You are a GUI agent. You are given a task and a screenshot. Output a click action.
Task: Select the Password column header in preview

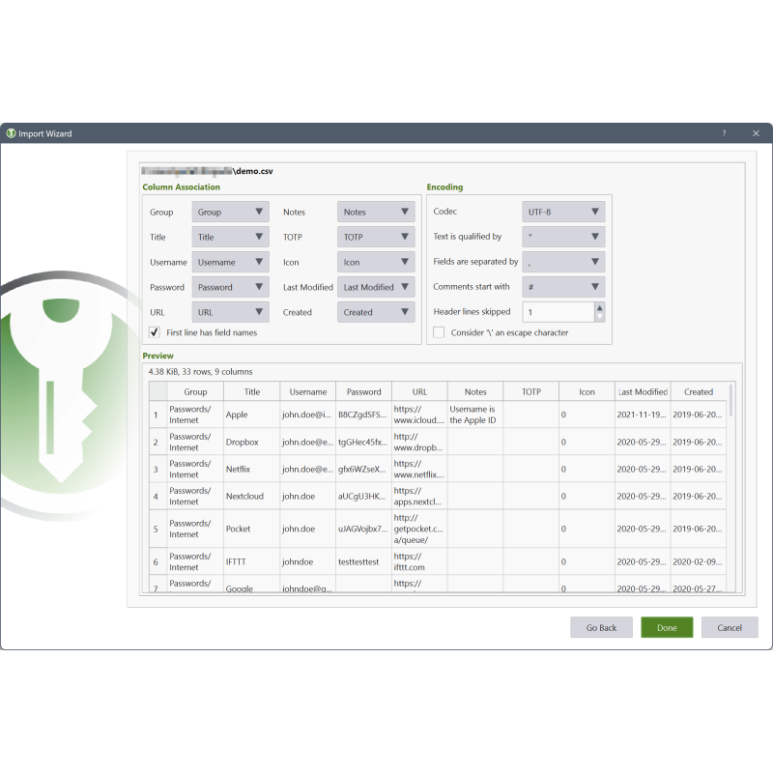[364, 391]
